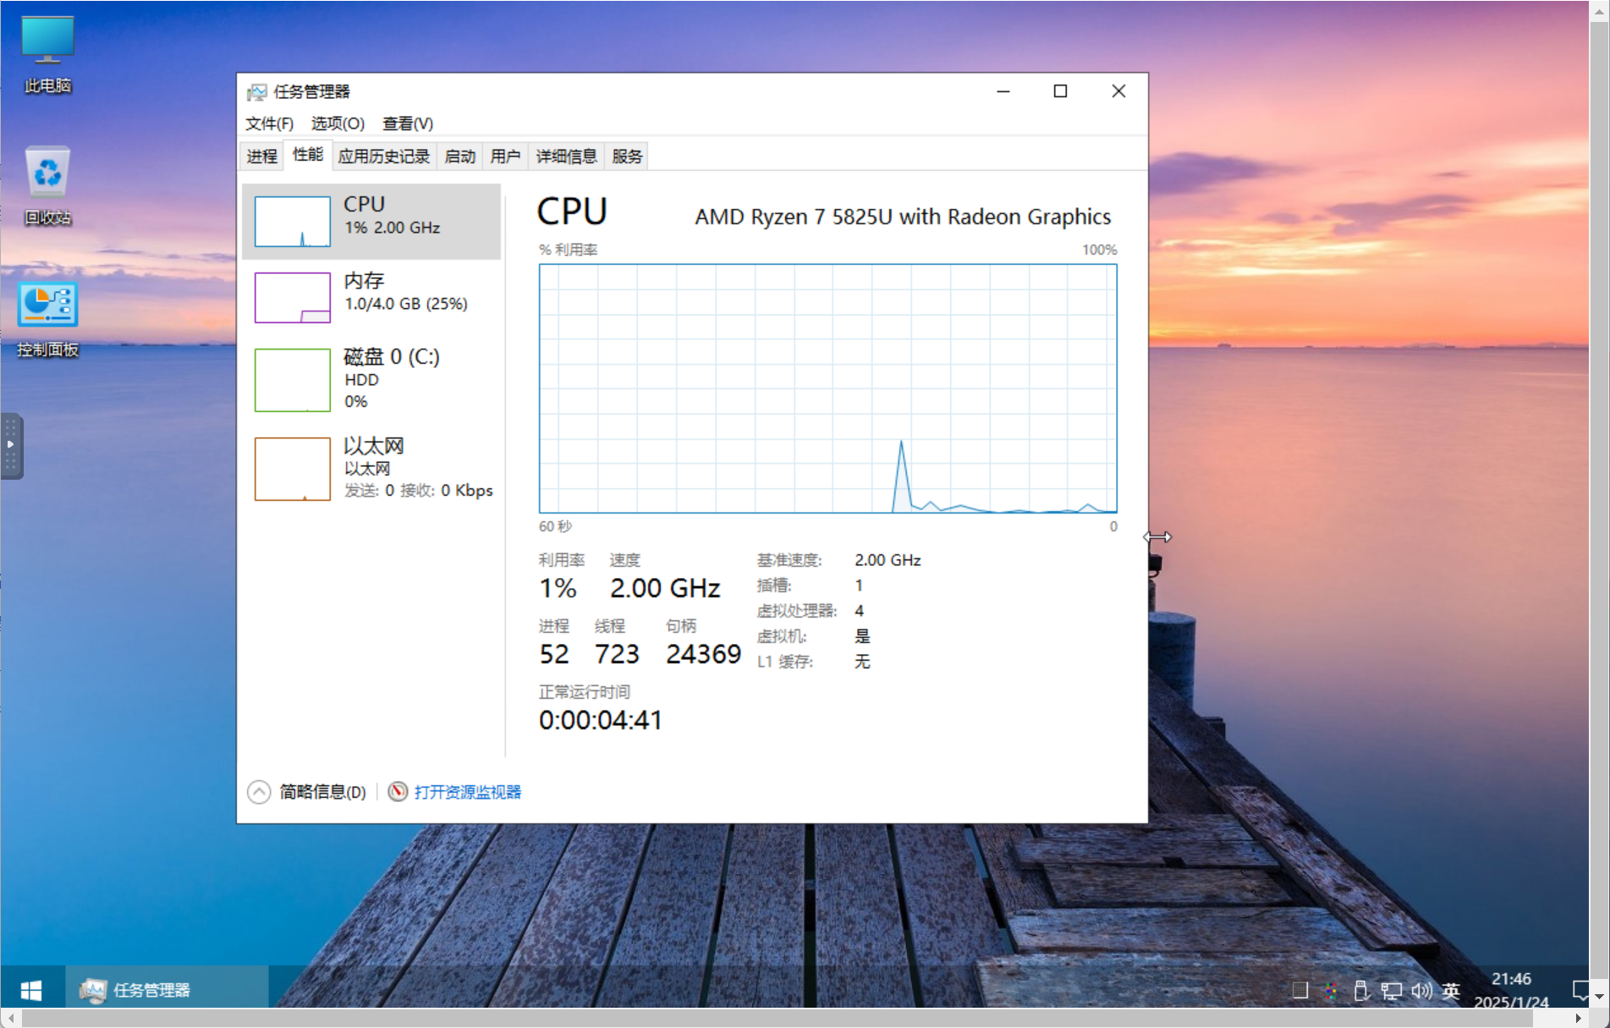
Task: Click horizontal scrollbar left arrow
Action: coord(10,1018)
